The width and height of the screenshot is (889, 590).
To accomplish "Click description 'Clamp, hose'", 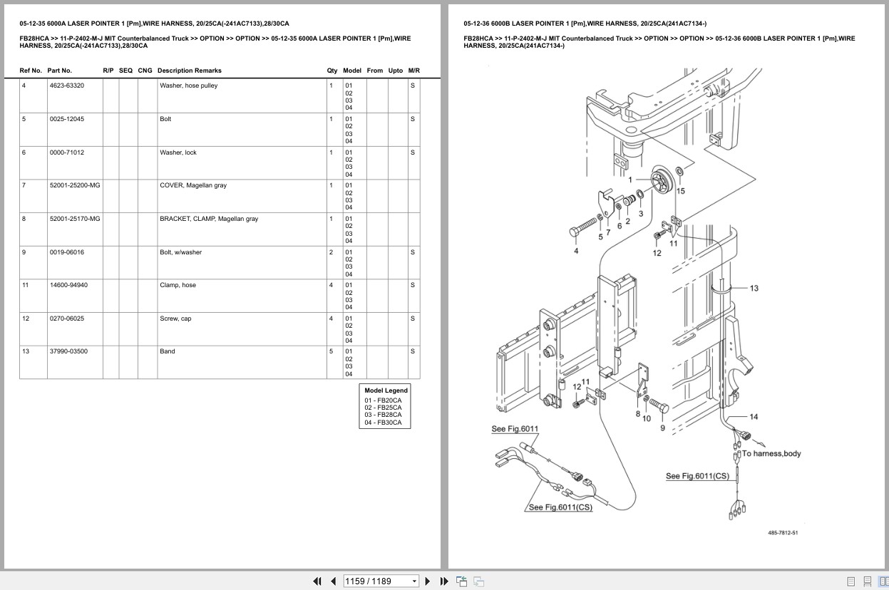I will (x=178, y=285).
